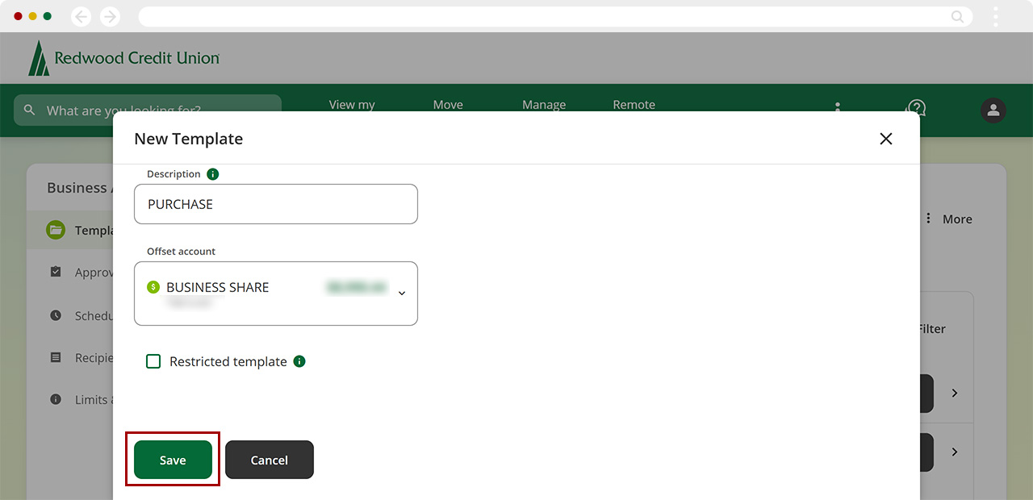Image resolution: width=1033 pixels, height=500 pixels.
Task: Edit the Description field containing PURCHASE
Action: point(276,204)
